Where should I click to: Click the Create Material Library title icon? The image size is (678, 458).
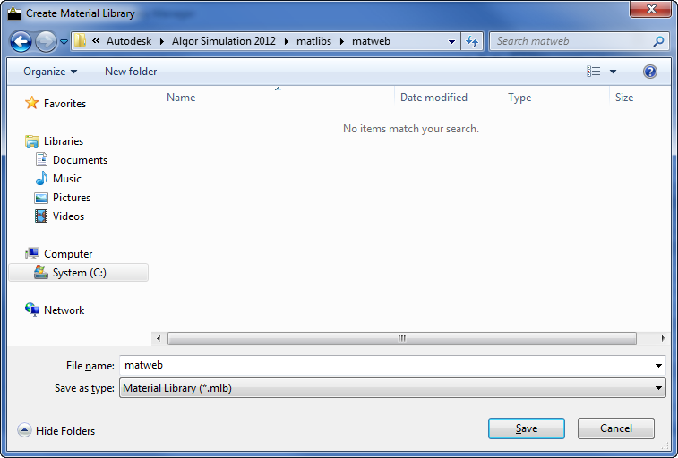coord(14,13)
